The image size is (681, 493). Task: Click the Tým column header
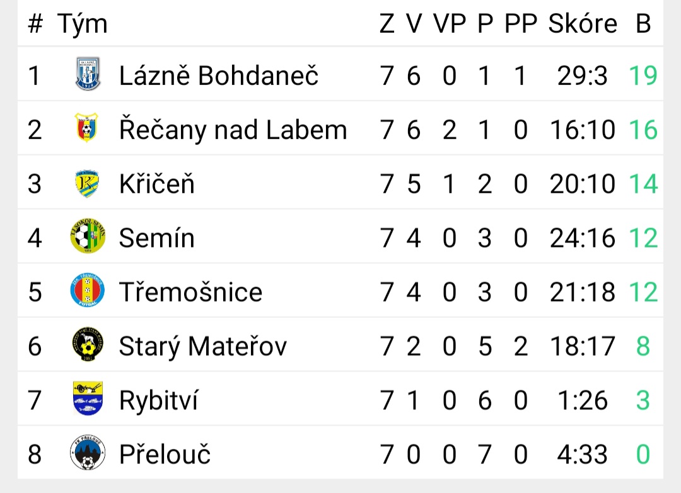pos(82,25)
